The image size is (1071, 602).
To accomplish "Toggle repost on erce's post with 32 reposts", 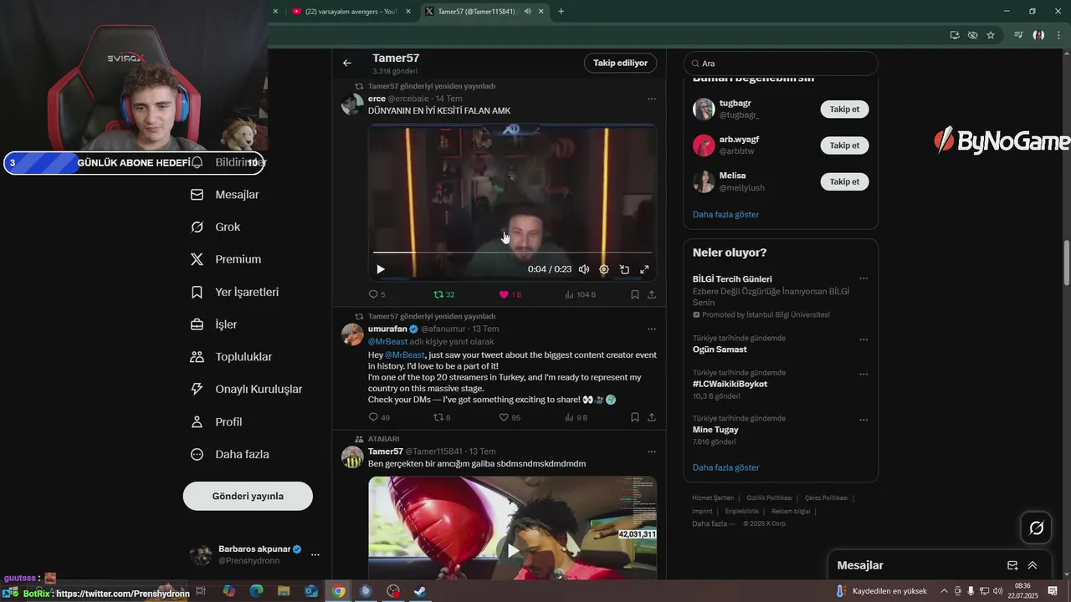I will pyautogui.click(x=444, y=294).
